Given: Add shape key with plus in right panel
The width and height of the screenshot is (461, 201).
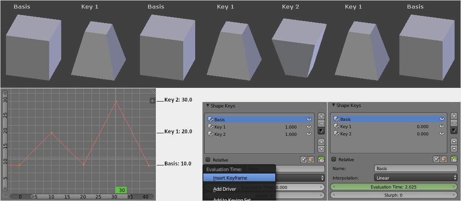Looking at the screenshot, I should pyautogui.click(x=454, y=116).
